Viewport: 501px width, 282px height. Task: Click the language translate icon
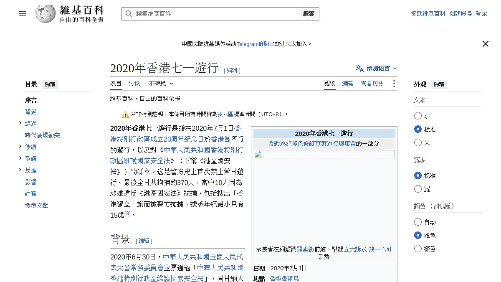(359, 69)
